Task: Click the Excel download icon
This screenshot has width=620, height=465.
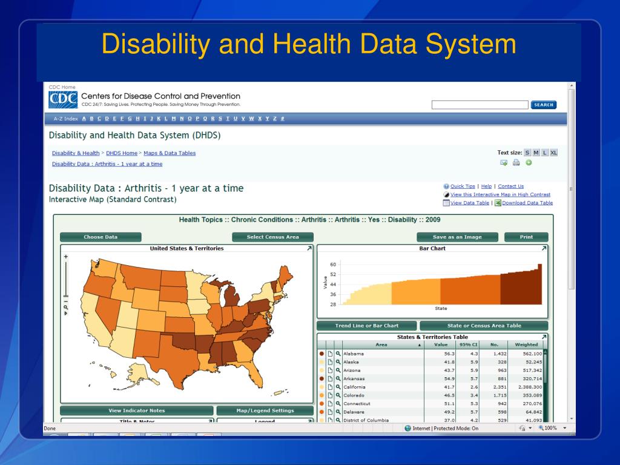Action: click(498, 203)
